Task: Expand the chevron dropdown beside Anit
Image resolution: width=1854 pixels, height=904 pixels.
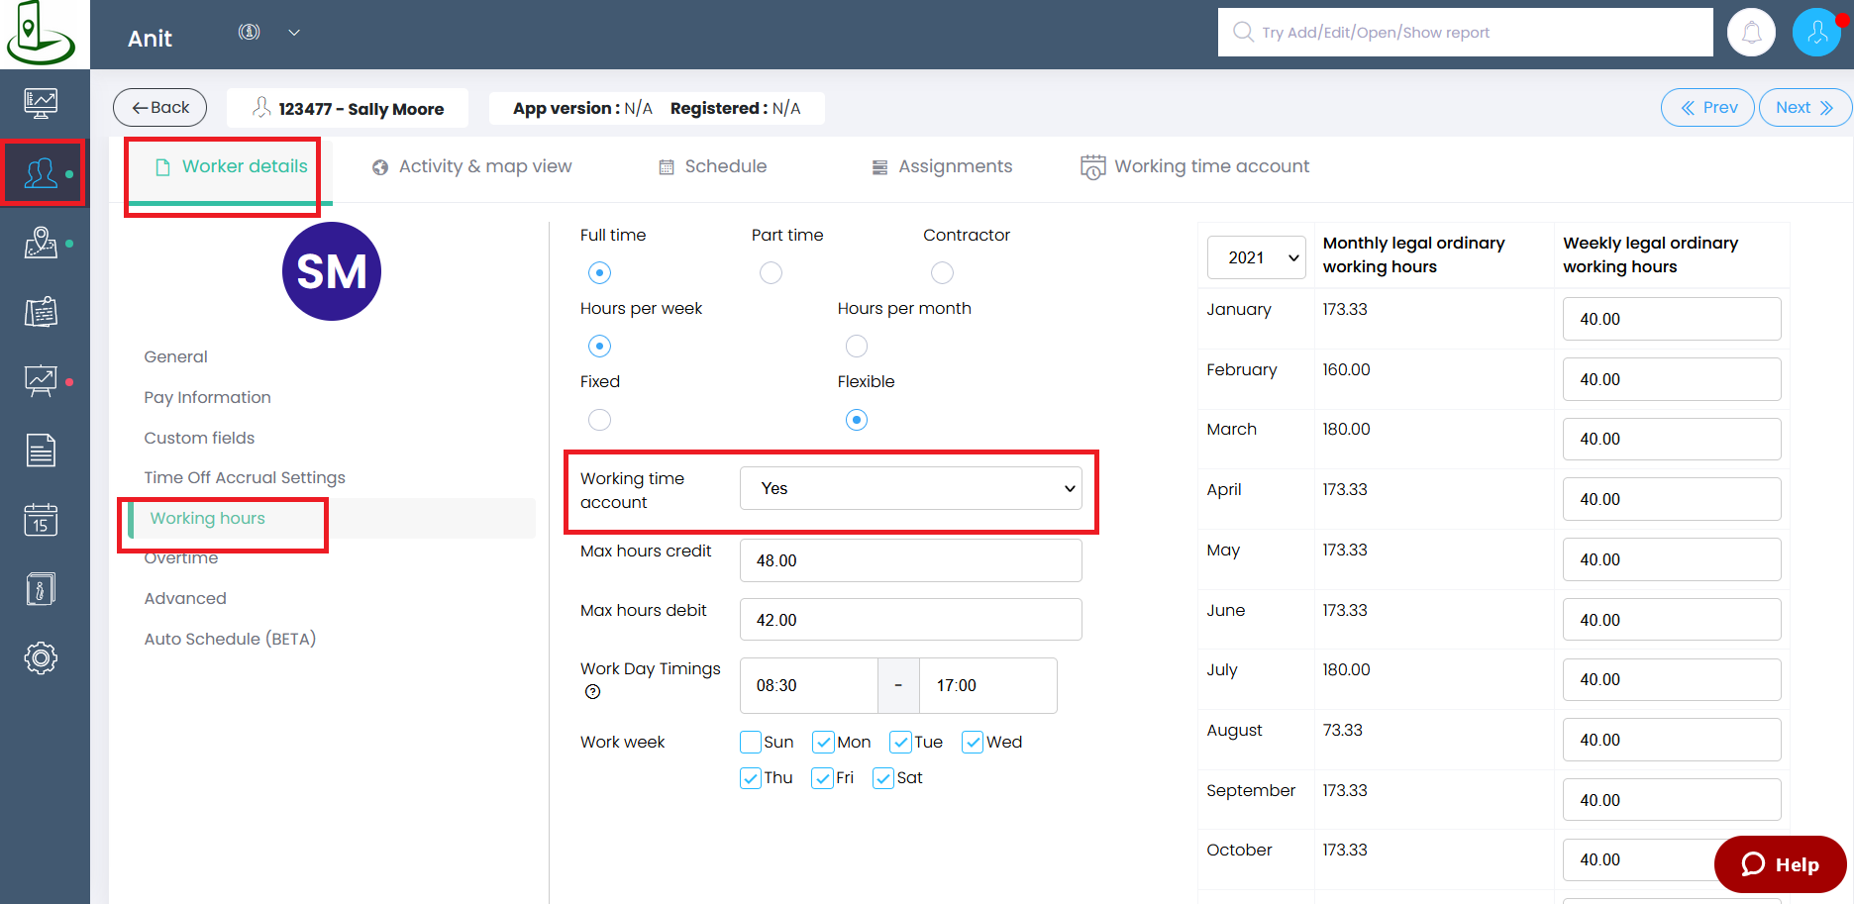Action: (x=294, y=32)
